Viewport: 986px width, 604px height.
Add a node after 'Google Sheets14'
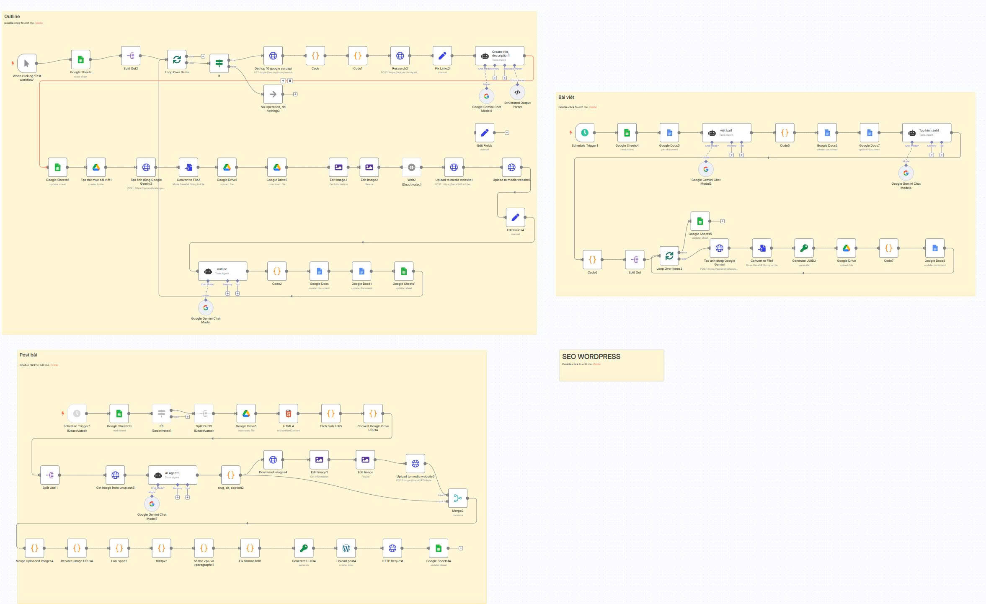461,548
